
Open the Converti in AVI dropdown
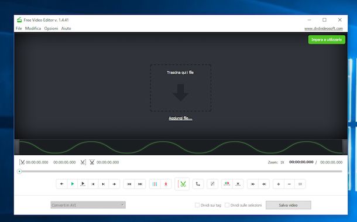88,205
